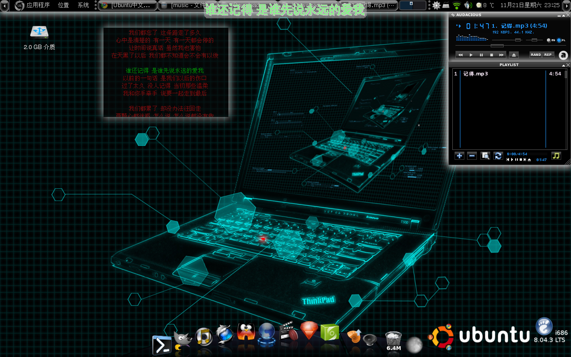The image size is (571, 357).
Task: Click the Ubuntu logo on top panel
Action: pos(19,5)
